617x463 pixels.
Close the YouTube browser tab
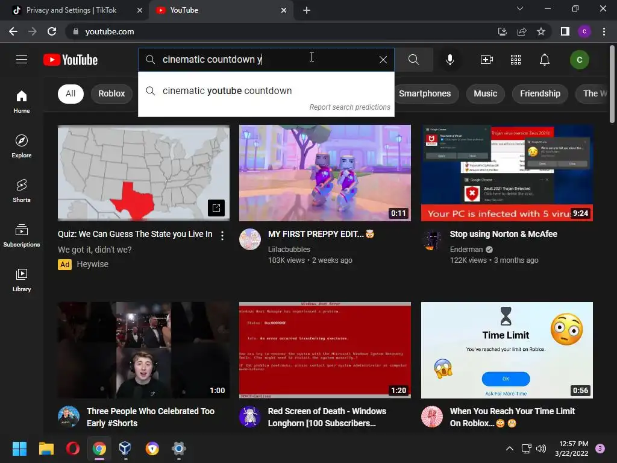click(x=284, y=10)
